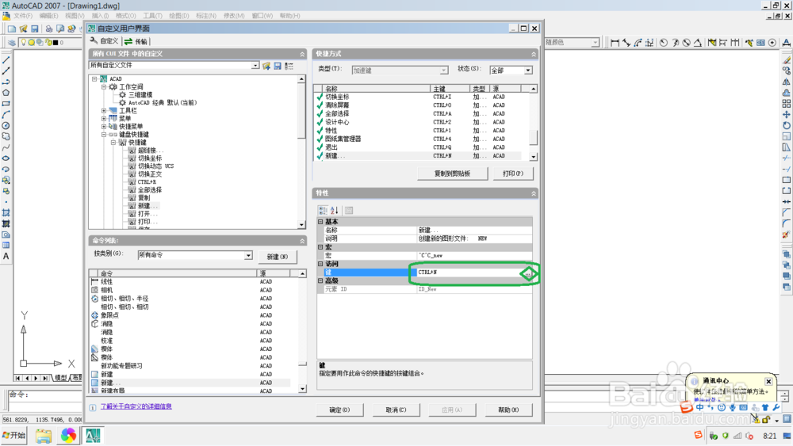The width and height of the screenshot is (793, 446).
Task: Collapse the ACAD tree node
Action: point(94,78)
